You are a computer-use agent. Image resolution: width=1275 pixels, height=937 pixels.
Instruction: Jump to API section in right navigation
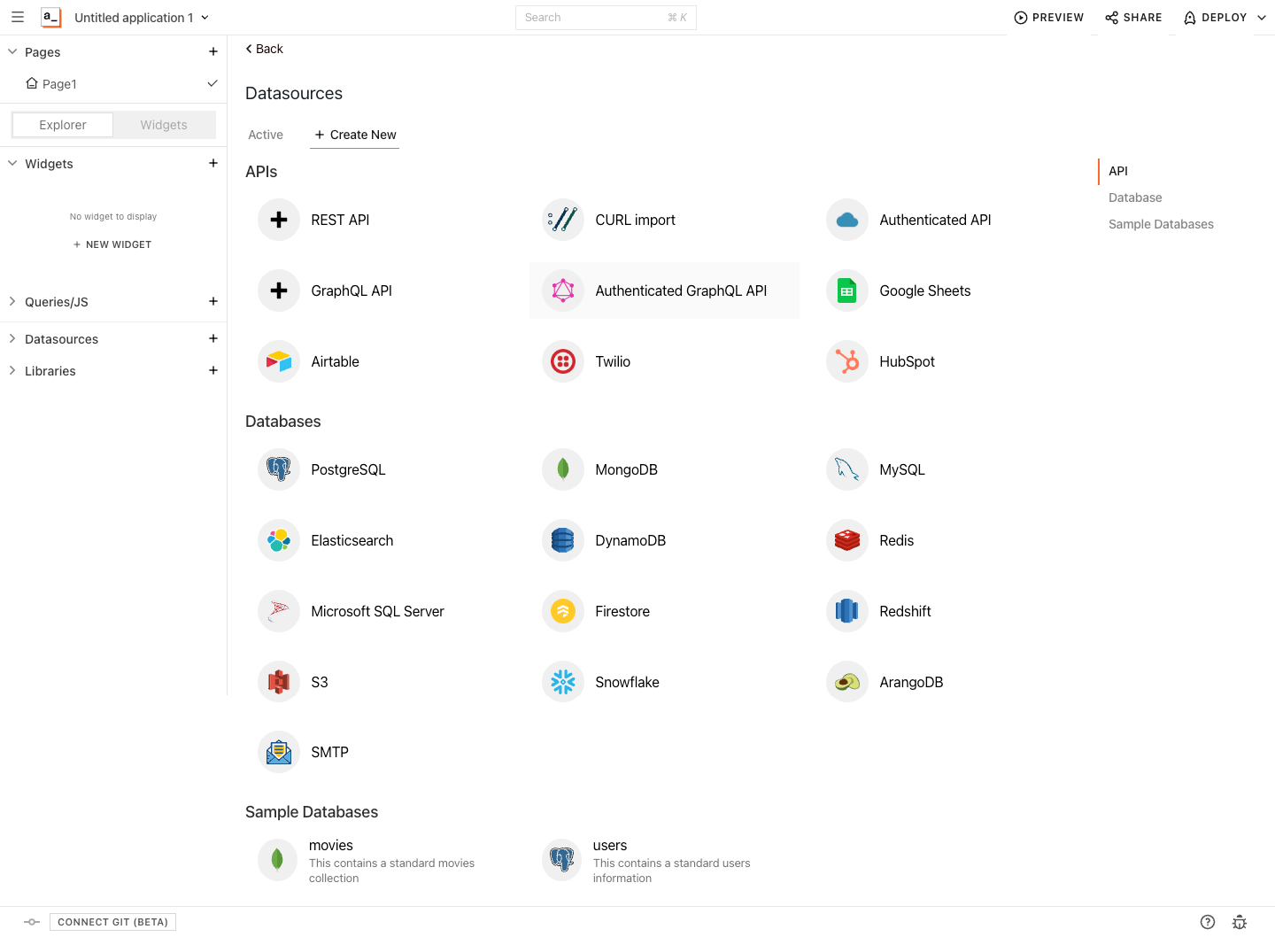pyautogui.click(x=1118, y=171)
